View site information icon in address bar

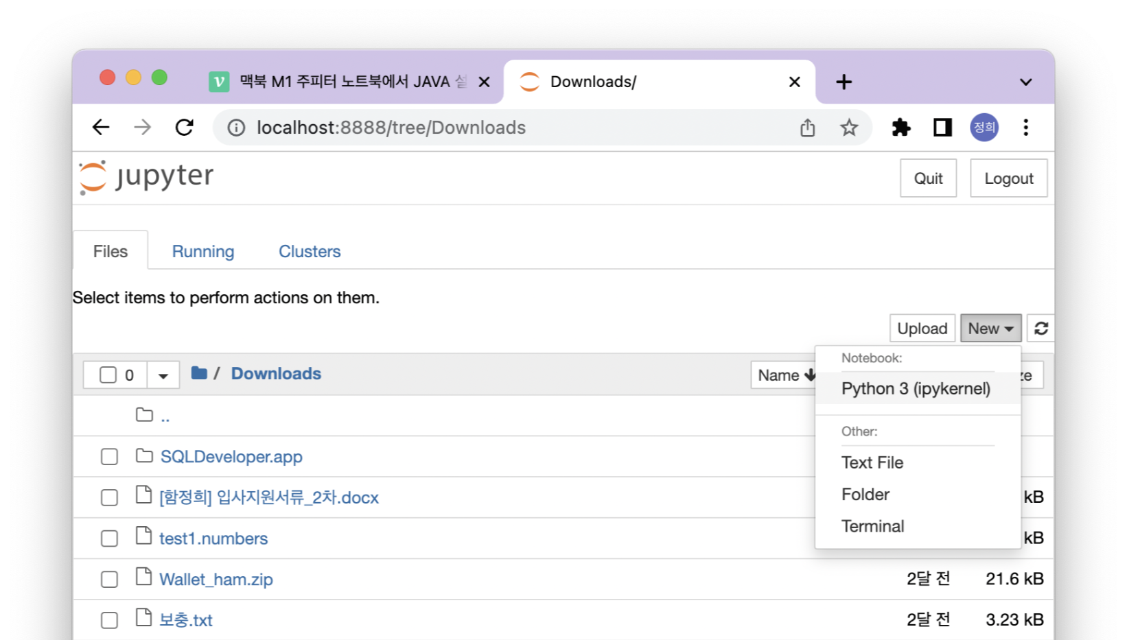tap(236, 128)
